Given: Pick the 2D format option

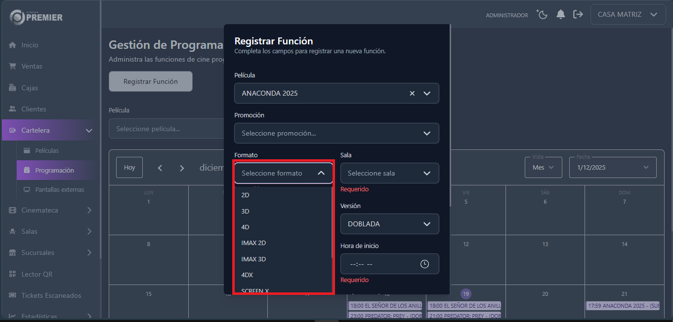Looking at the screenshot, I should 246,195.
